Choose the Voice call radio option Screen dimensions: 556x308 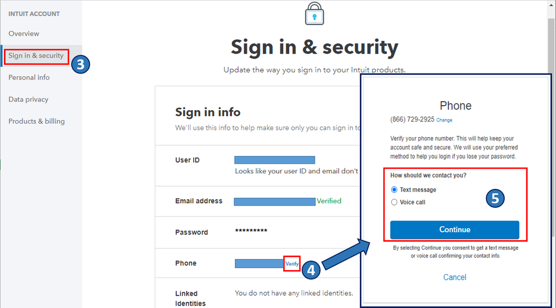(x=395, y=202)
